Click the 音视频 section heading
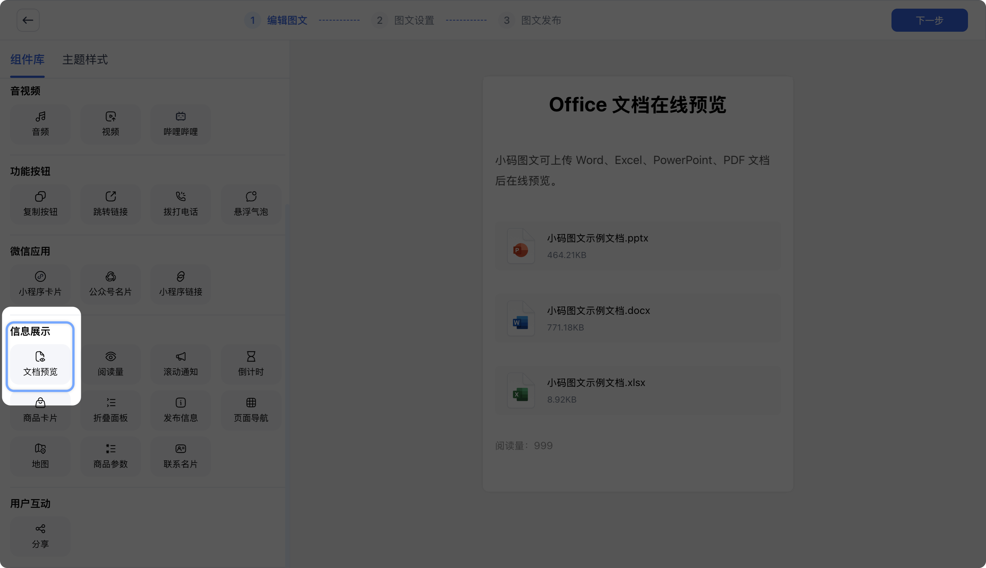This screenshot has height=568, width=986. click(x=25, y=91)
